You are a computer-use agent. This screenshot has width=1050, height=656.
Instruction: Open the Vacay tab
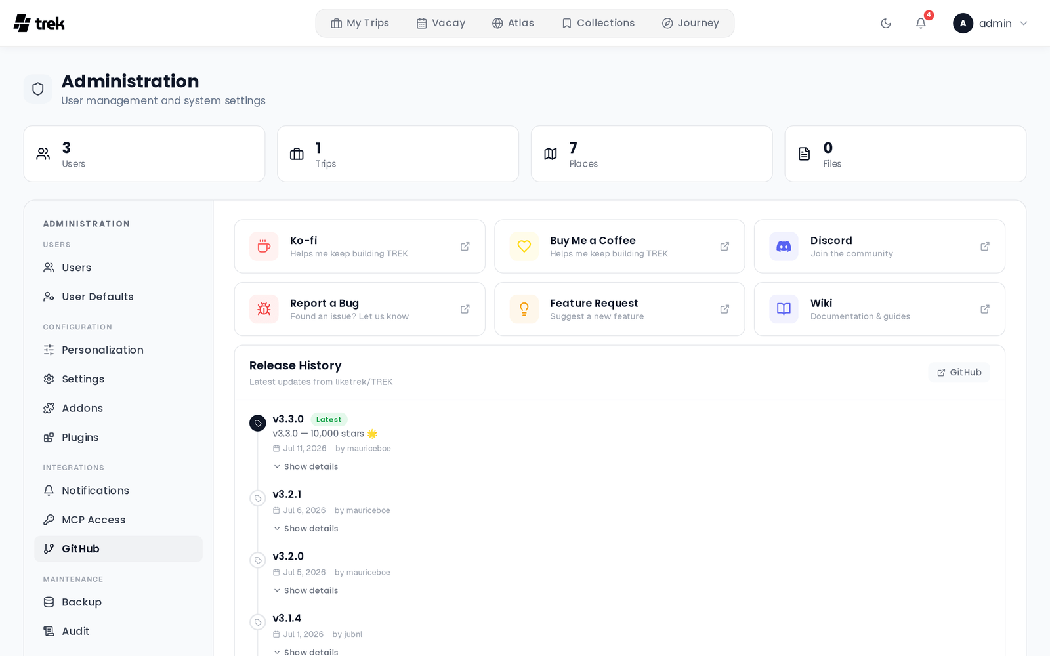(441, 23)
